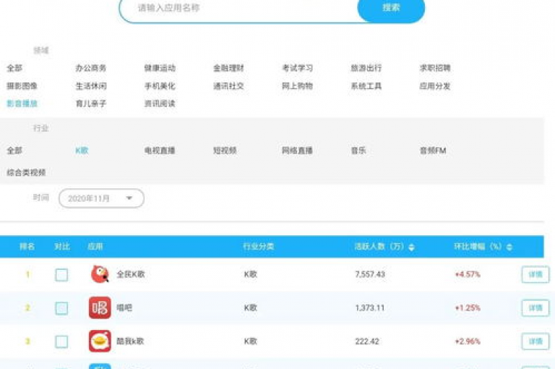Image resolution: width=555 pixels, height=369 pixels.
Task: Sort by 活跃人数 column arrows
Action: [x=411, y=247]
